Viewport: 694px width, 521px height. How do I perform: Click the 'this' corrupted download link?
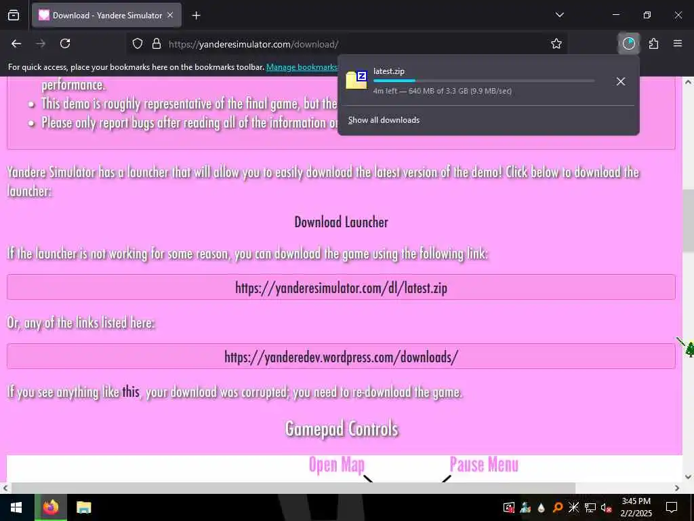coord(131,391)
